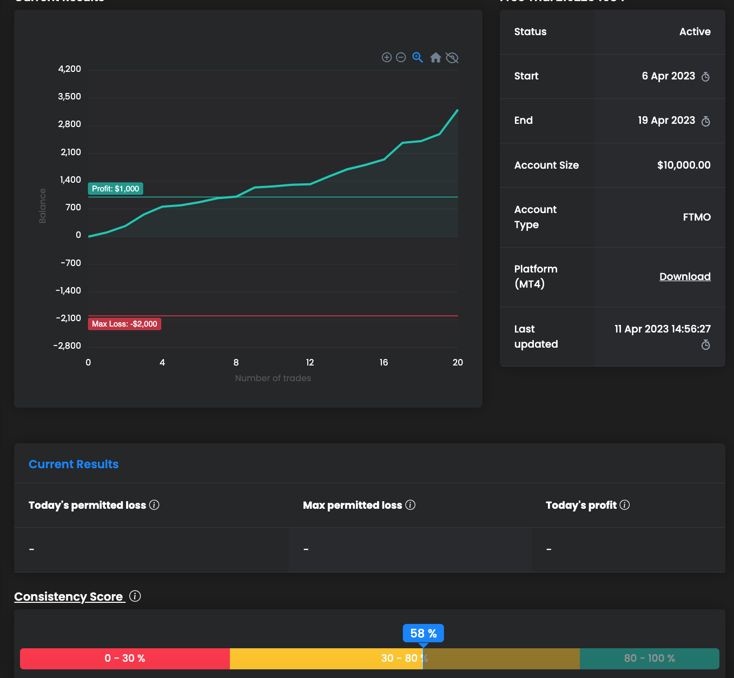This screenshot has height=678, width=734.
Task: Open info for Max permitted loss
Action: pyautogui.click(x=411, y=505)
